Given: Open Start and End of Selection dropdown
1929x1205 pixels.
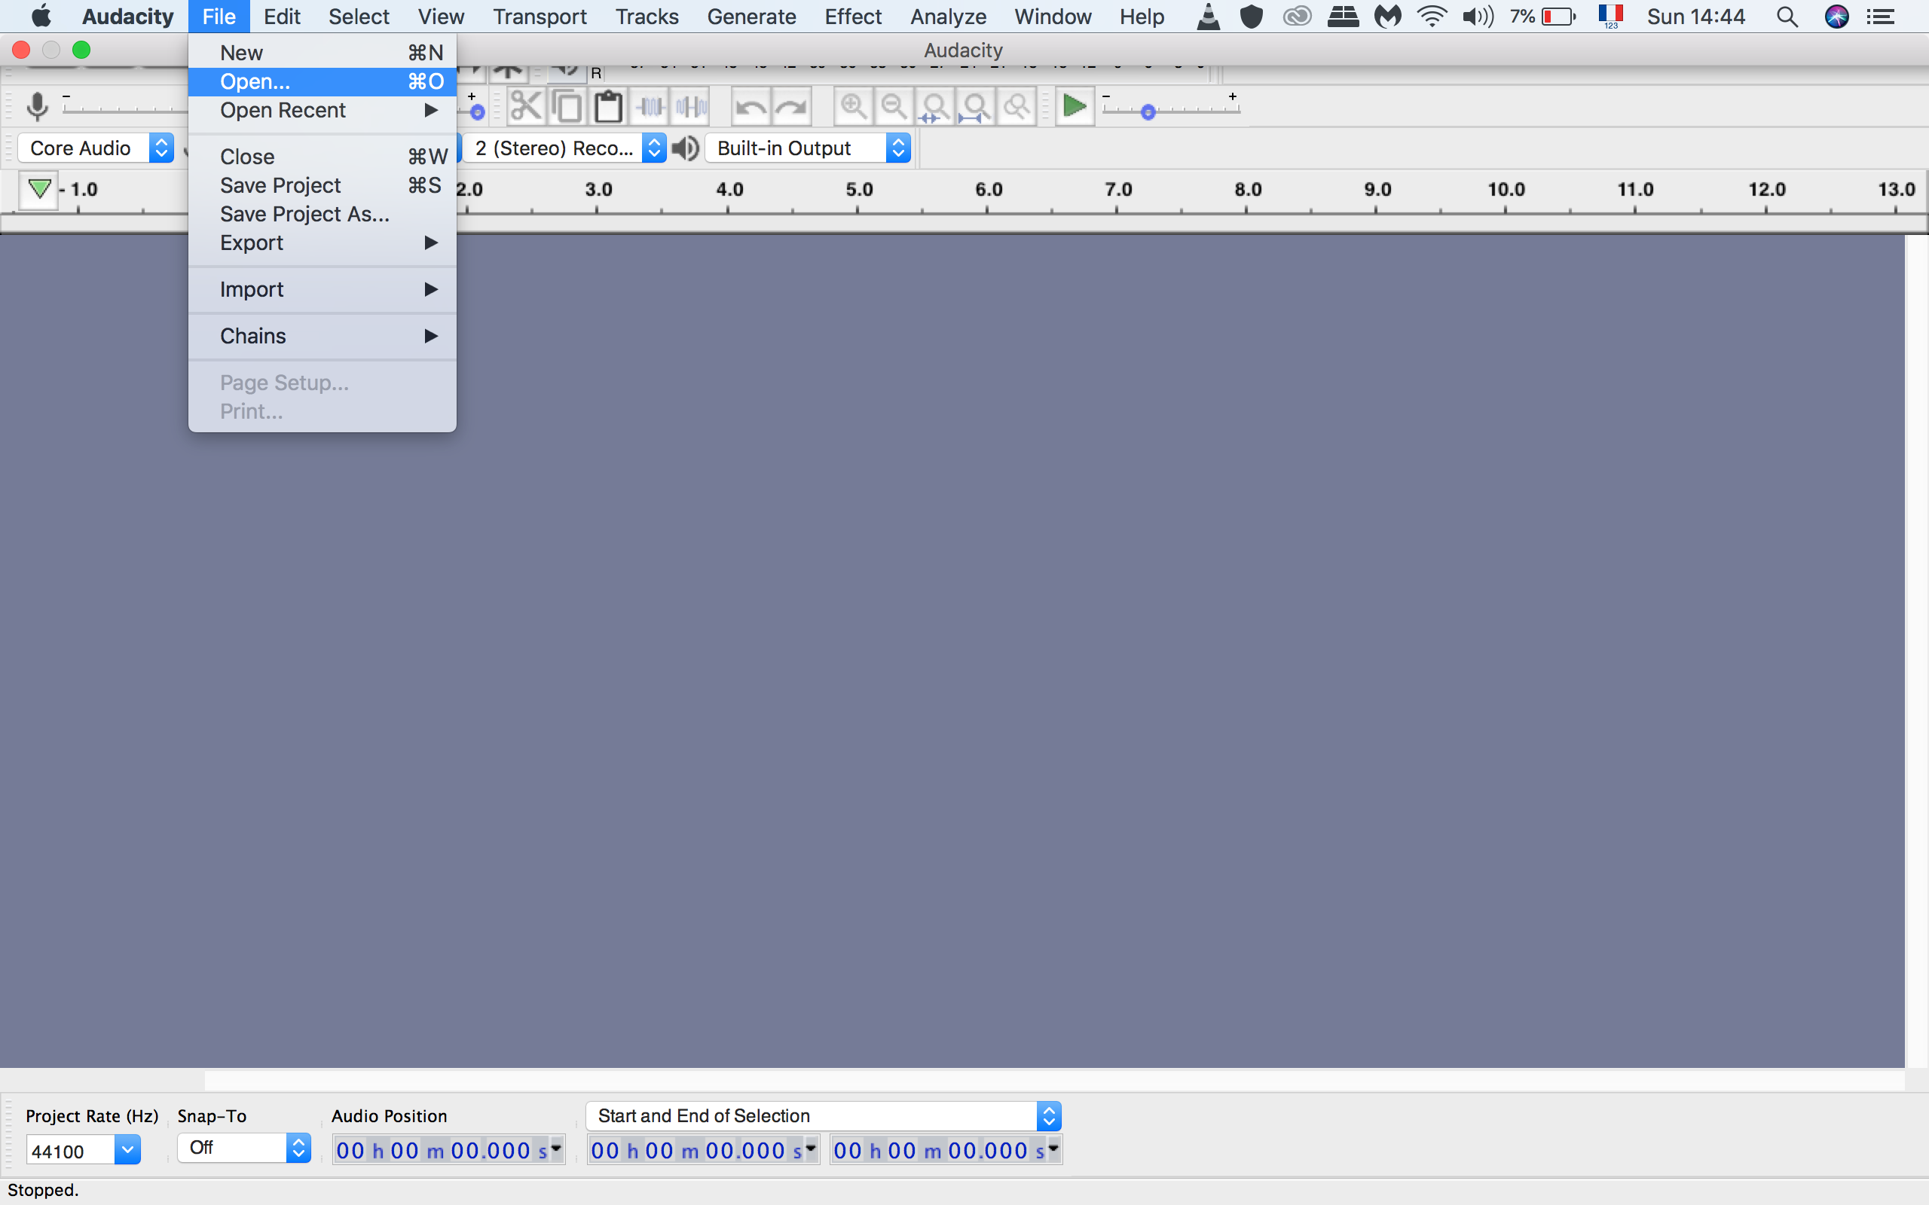Looking at the screenshot, I should point(824,1115).
